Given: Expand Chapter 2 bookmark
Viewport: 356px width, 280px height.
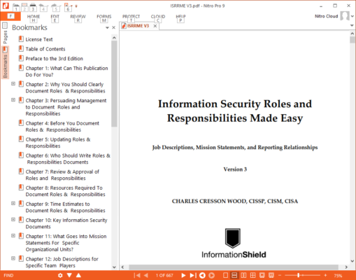Looking at the screenshot, I should pos(13,84).
